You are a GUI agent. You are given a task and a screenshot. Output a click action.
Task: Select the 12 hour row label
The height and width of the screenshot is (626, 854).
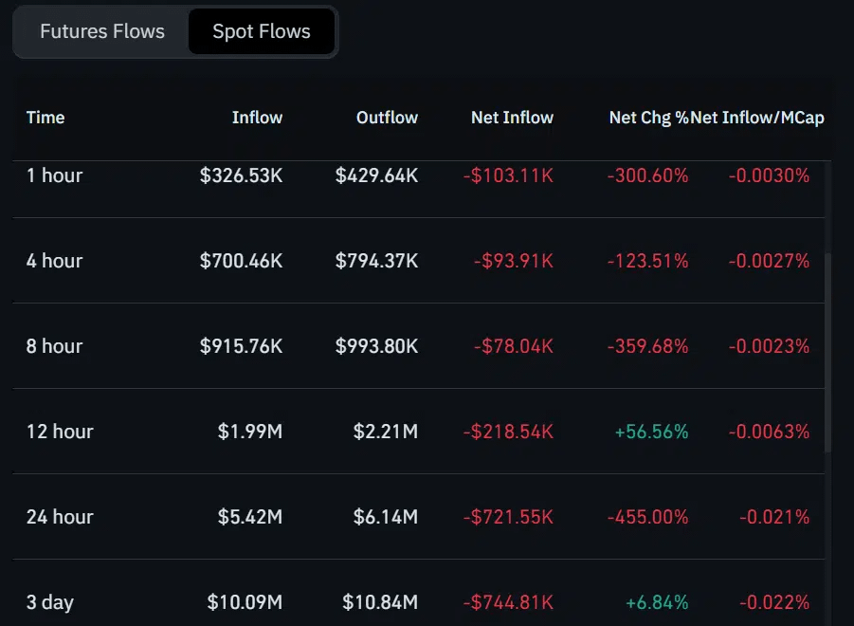point(60,432)
